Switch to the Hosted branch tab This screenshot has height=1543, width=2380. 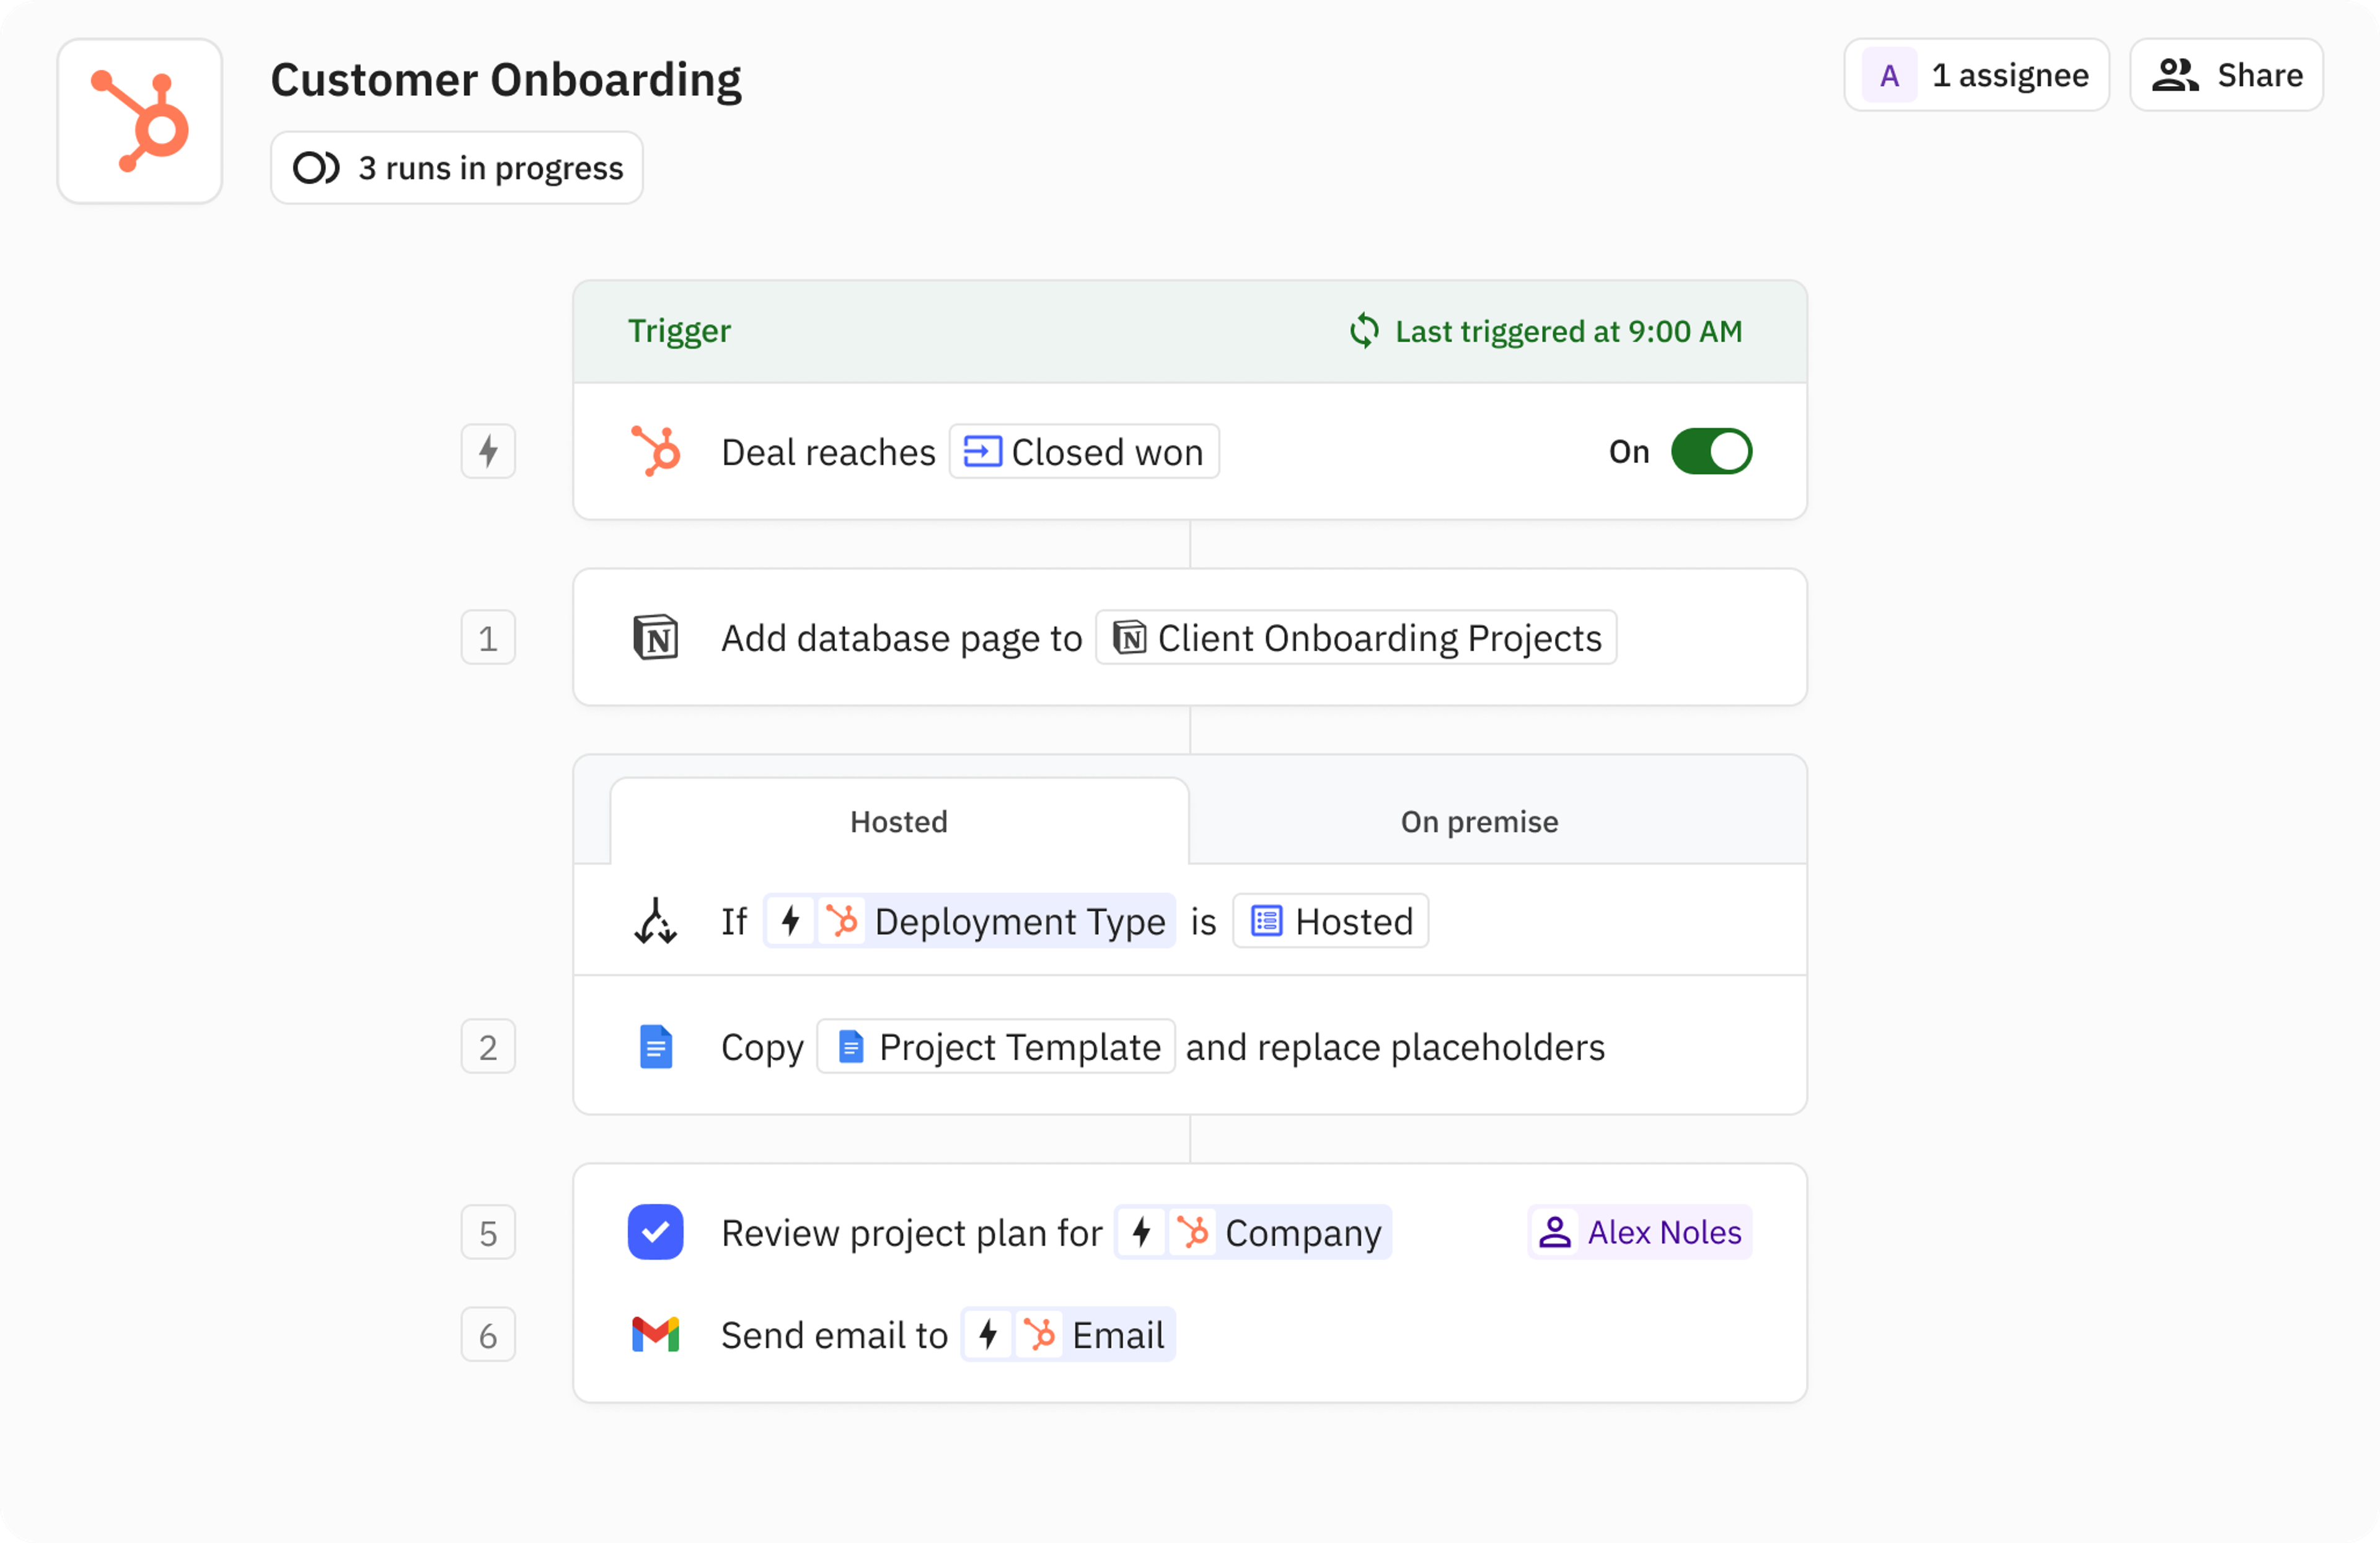(899, 822)
